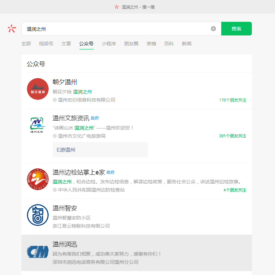Open the 温州文旅资讯 account title

[x=71, y=118]
